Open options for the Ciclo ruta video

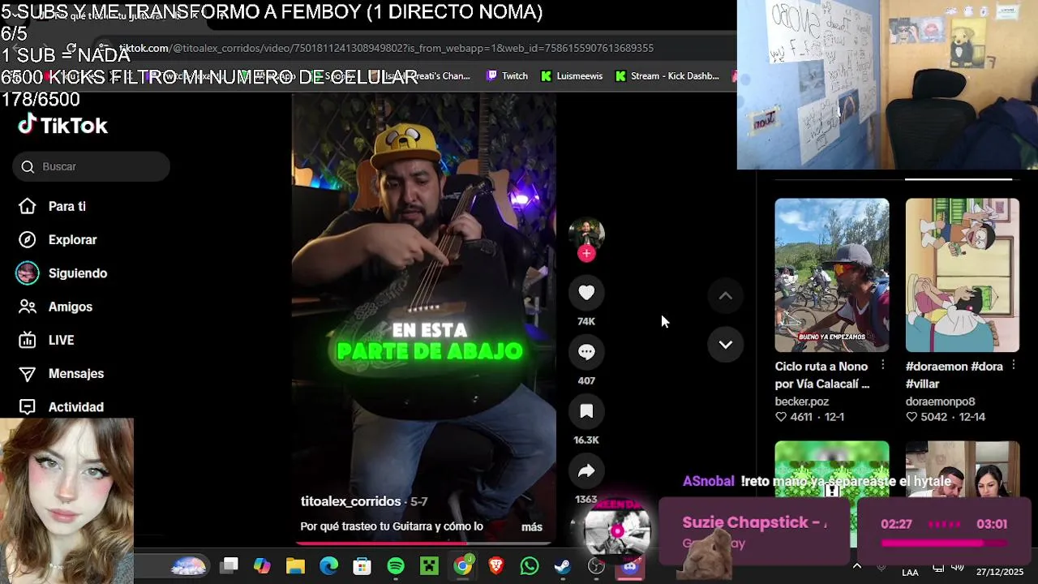coord(882,366)
